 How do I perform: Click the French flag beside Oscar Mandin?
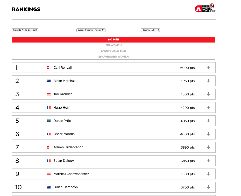(x=48, y=134)
